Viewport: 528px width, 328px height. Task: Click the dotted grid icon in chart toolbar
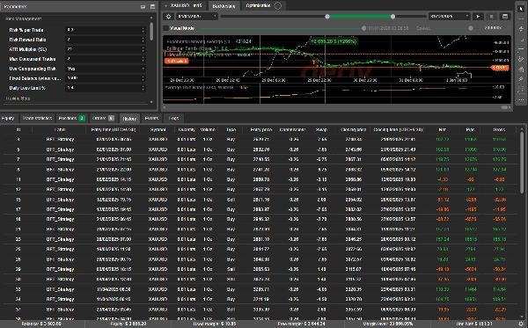pos(521,89)
